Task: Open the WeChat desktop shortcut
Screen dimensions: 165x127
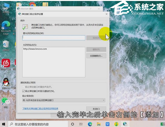Action: [6, 103]
